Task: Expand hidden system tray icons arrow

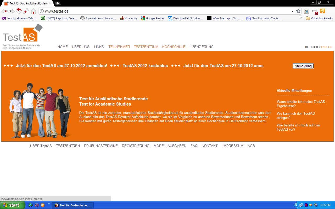Action: pos(296,205)
